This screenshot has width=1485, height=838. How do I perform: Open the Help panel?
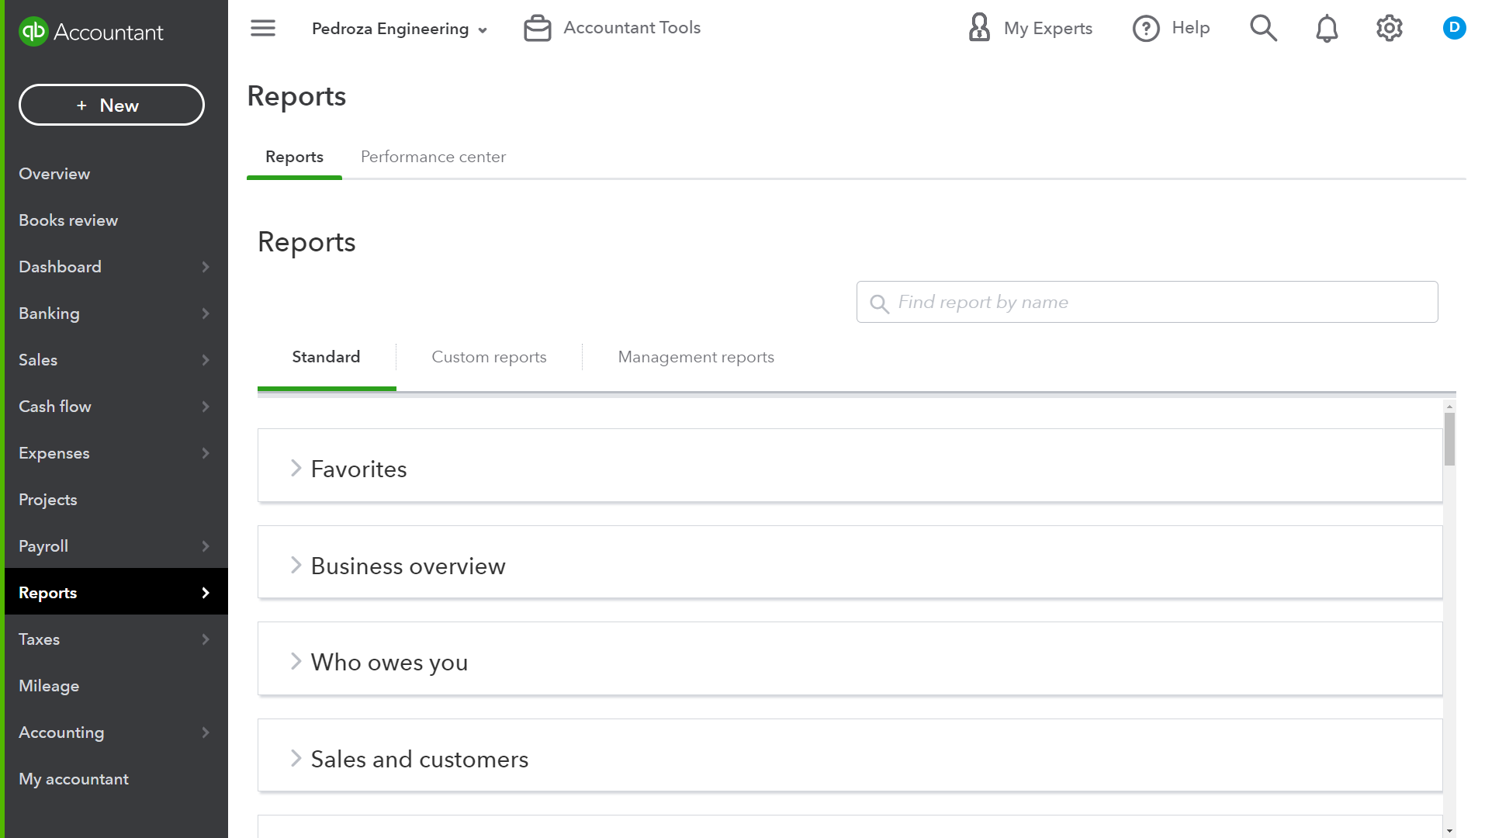[1171, 28]
